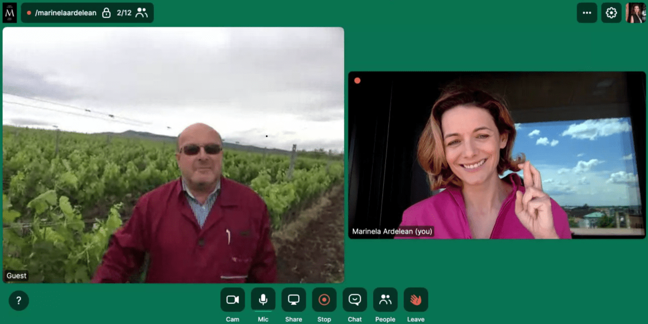This screenshot has width=648, height=324.
Task: Open settings via the gear icon
Action: point(611,13)
